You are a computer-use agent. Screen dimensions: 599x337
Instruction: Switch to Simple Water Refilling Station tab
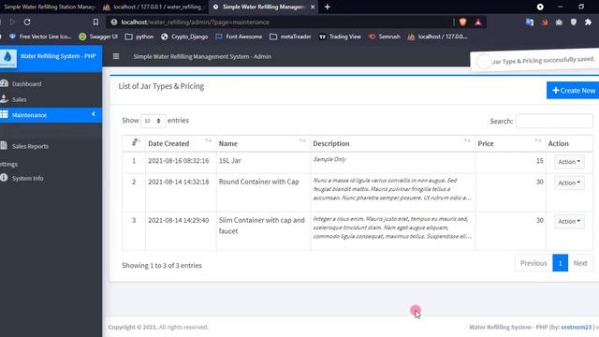pyautogui.click(x=50, y=7)
